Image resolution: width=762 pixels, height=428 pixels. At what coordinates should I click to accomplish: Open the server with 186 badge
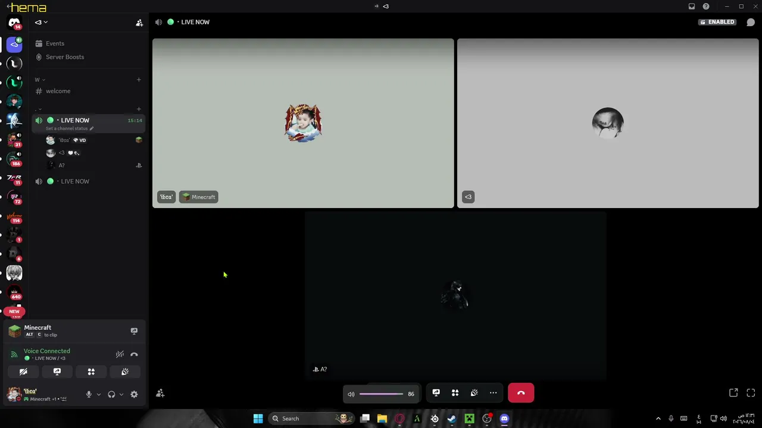[14, 159]
